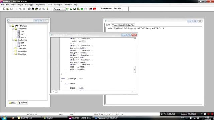214x120 pixels.
Task: Click the Paste toolbar icon
Action: pos(24,9)
